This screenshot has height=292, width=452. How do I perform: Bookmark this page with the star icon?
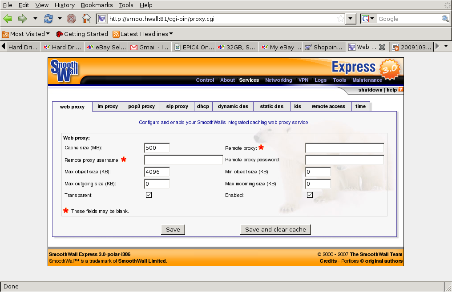(x=340, y=19)
